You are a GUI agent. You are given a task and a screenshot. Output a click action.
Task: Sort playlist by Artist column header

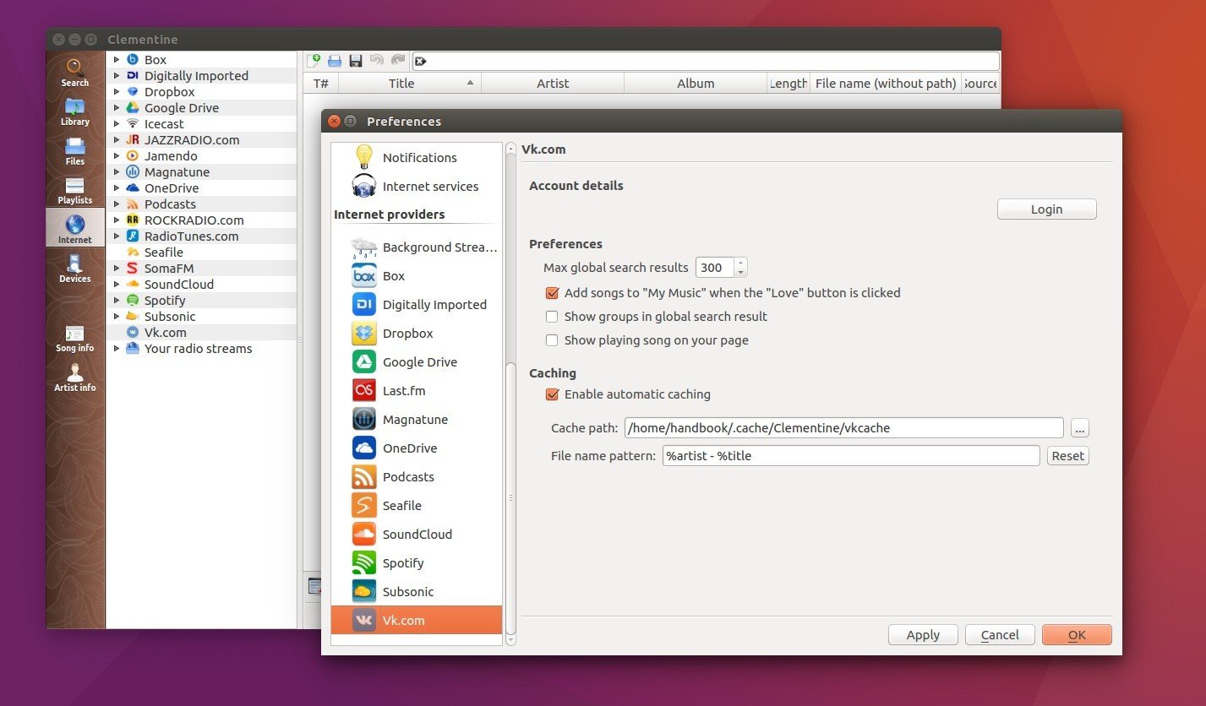point(553,83)
